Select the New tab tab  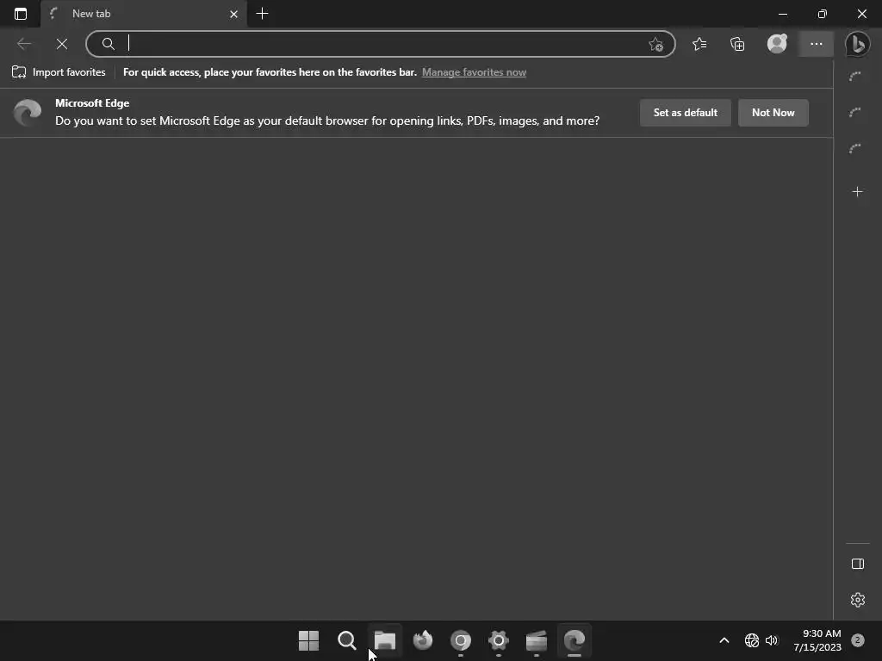144,14
